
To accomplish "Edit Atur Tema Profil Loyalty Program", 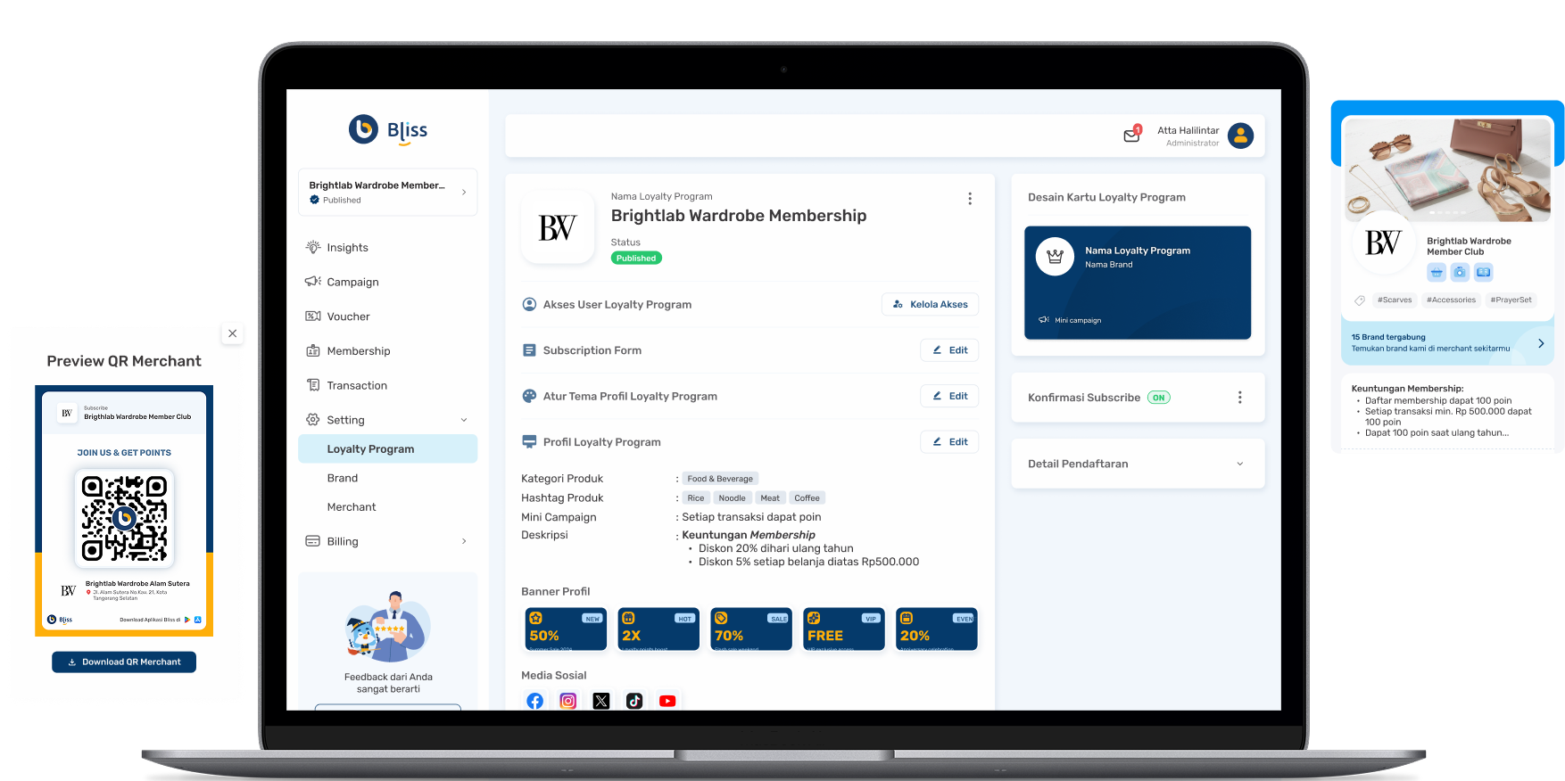I will [949, 396].
